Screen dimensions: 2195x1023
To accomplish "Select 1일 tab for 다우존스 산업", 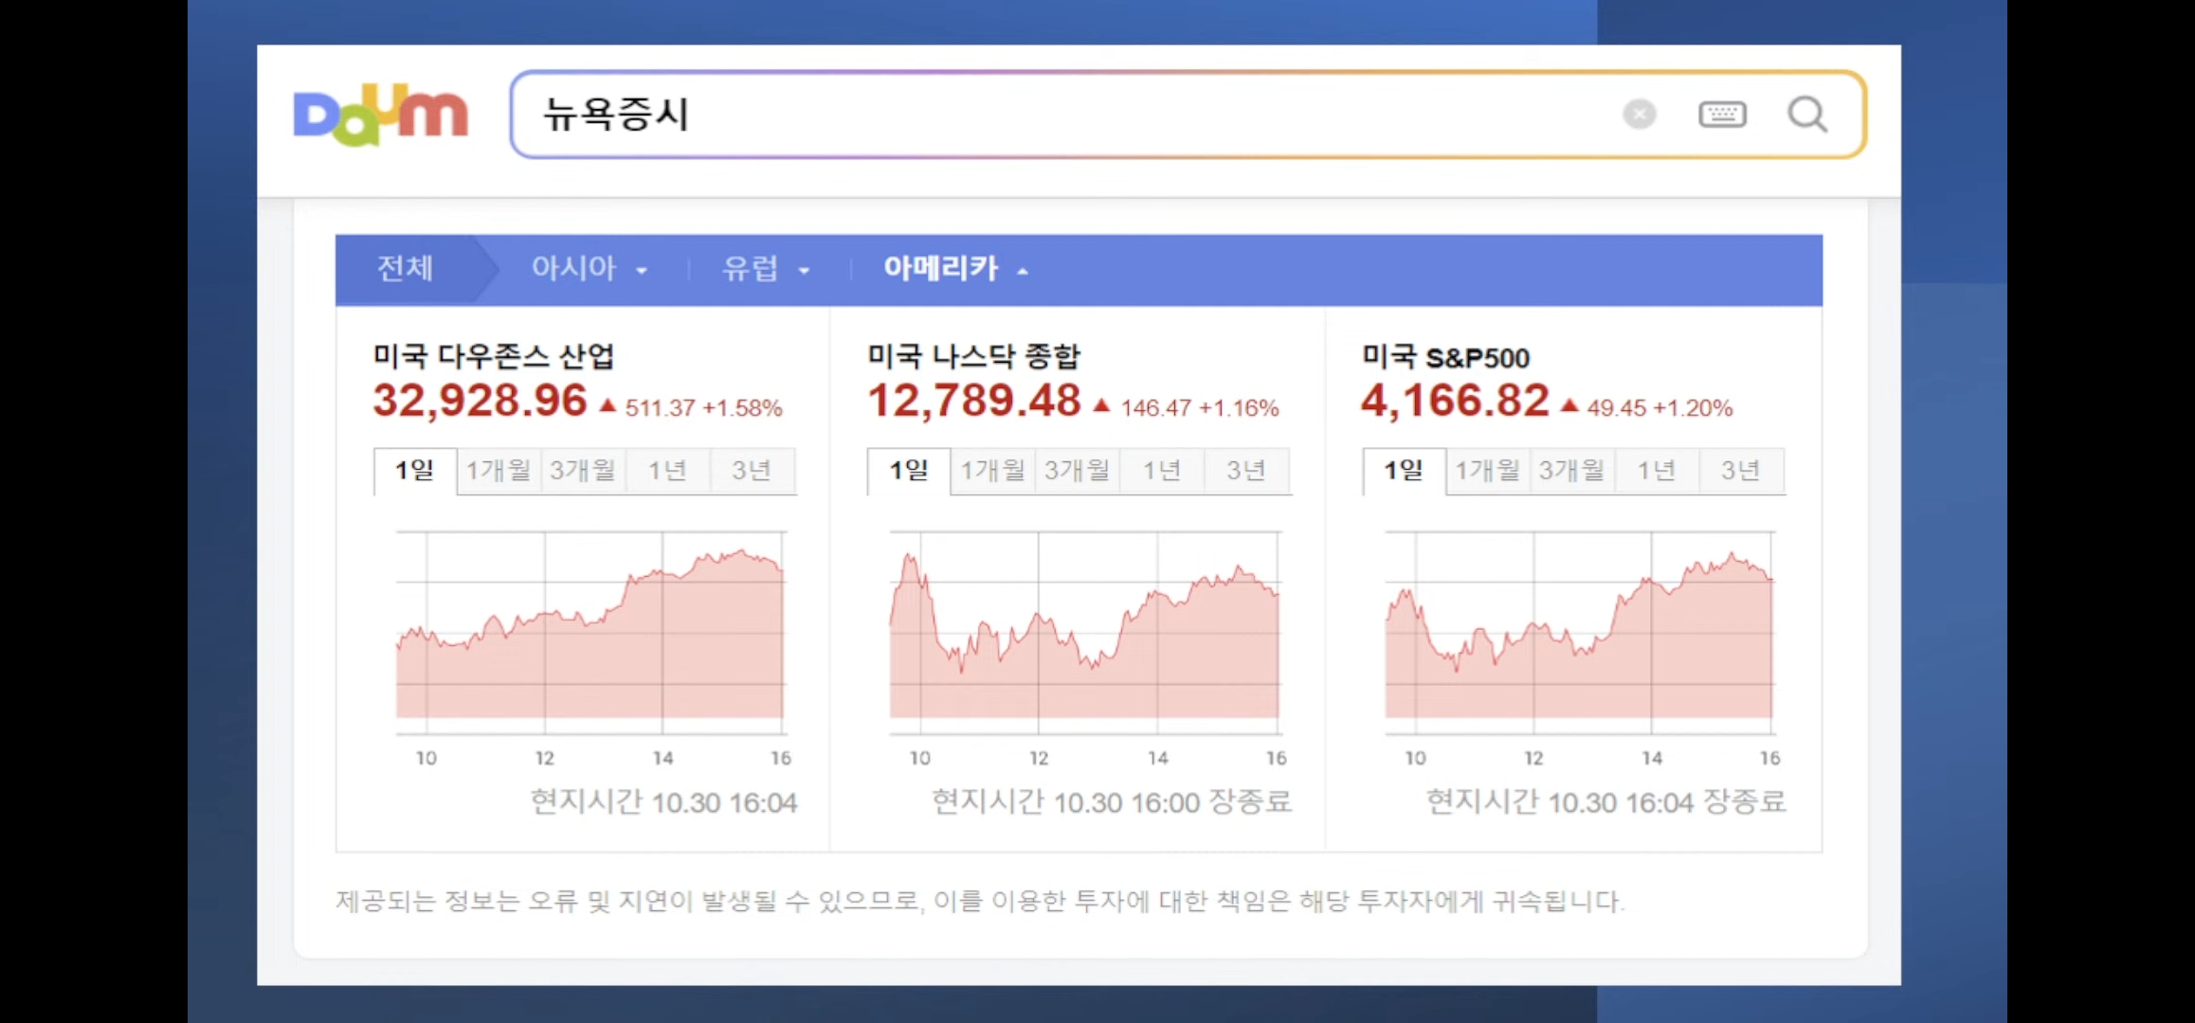I will 415,471.
